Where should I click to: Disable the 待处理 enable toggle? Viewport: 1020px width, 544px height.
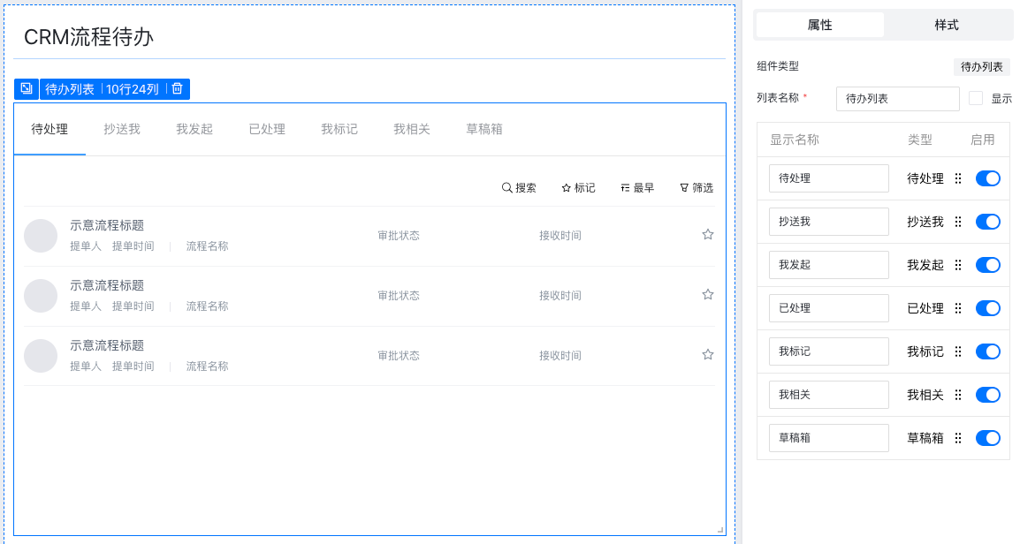click(x=987, y=178)
